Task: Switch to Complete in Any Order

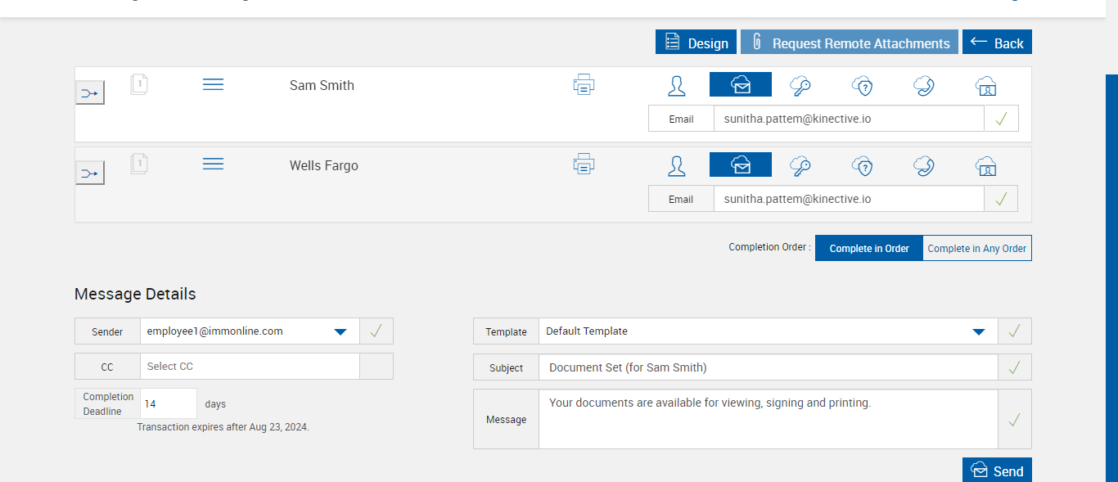Action: pyautogui.click(x=976, y=249)
